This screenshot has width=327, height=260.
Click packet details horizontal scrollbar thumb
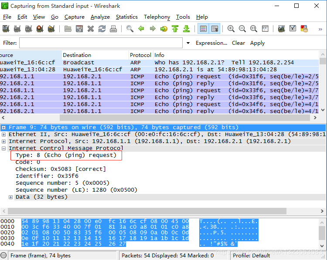147,211
